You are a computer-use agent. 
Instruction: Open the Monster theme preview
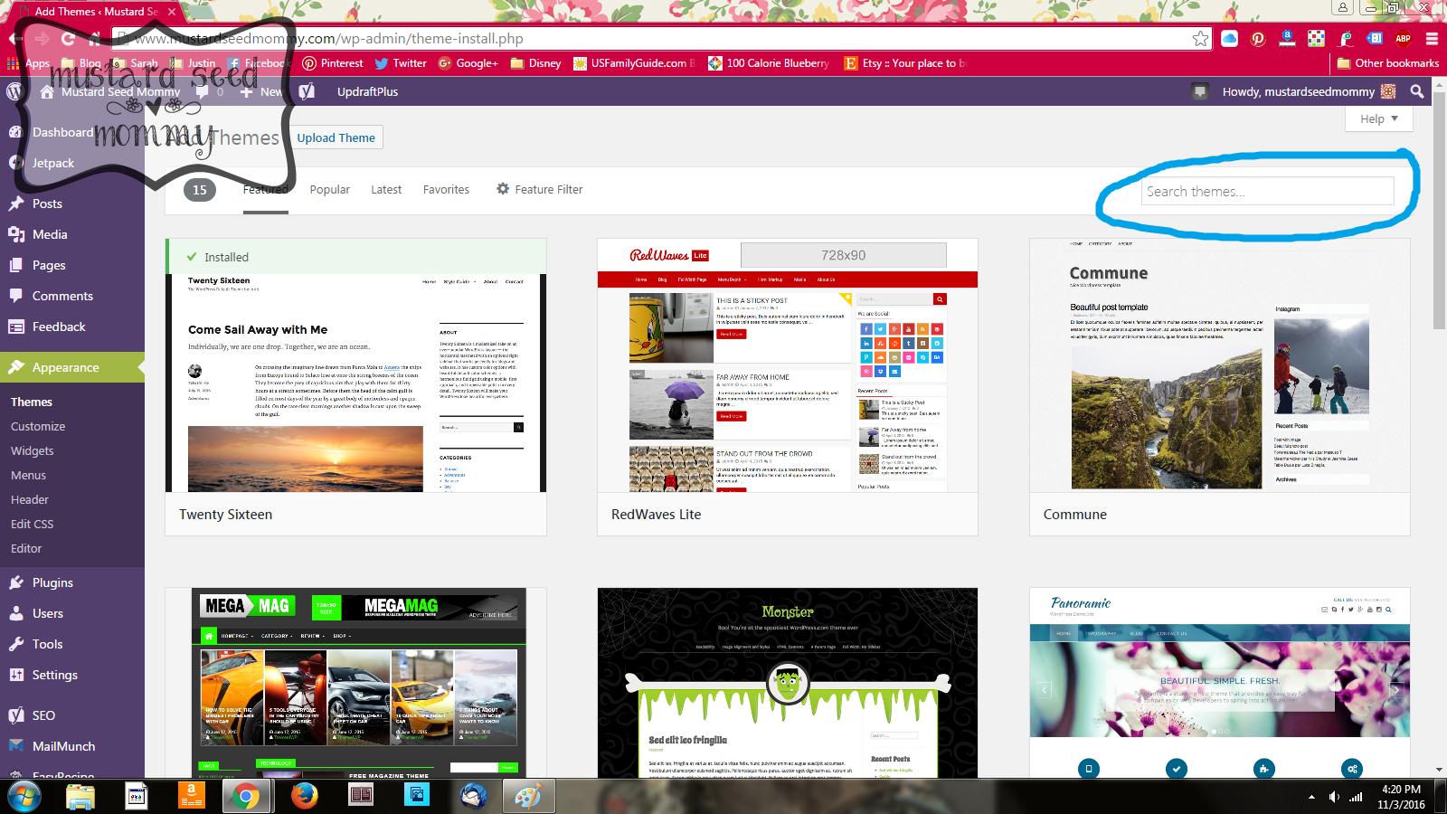click(x=788, y=683)
